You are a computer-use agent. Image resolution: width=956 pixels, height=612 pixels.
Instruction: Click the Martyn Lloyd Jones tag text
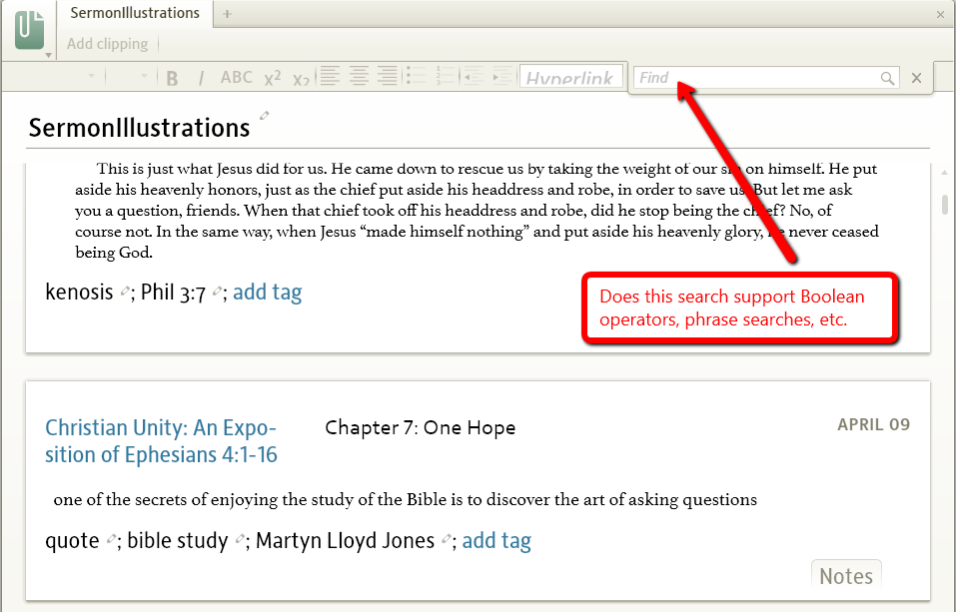point(345,541)
